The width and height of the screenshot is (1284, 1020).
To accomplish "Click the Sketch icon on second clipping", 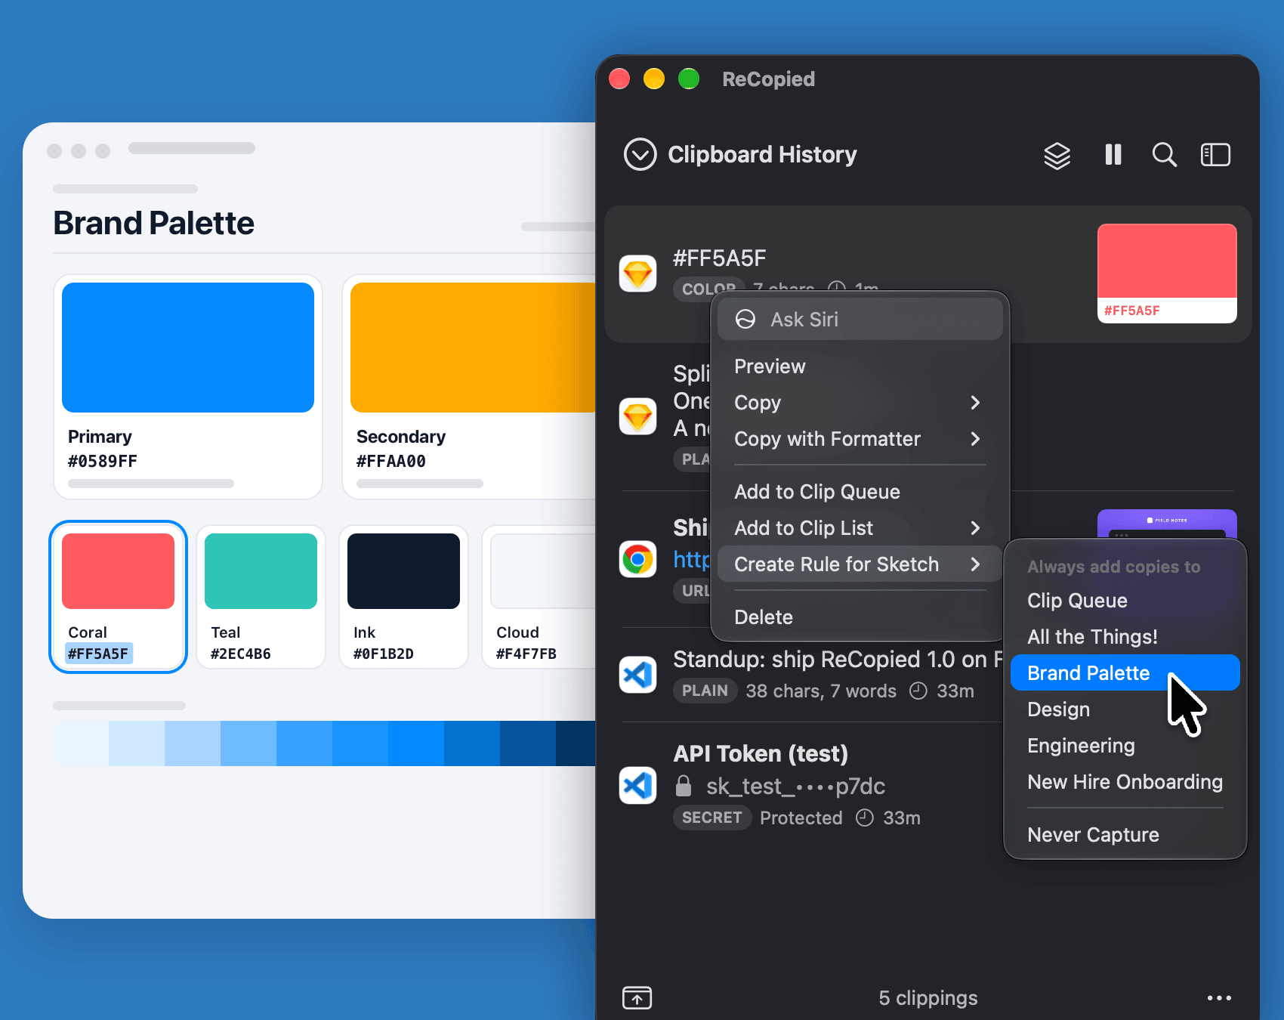I will pyautogui.click(x=637, y=416).
